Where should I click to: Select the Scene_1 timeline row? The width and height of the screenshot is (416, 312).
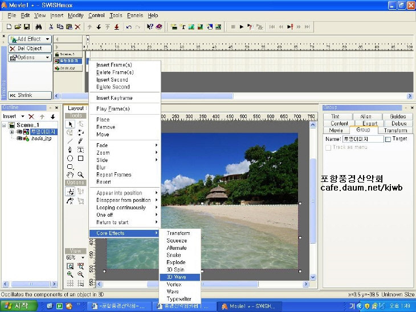pyautogui.click(x=68, y=54)
